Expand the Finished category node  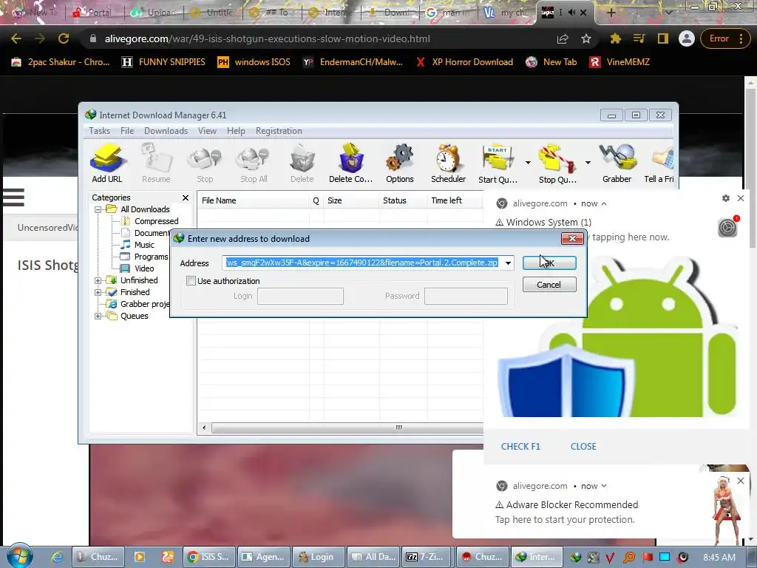pos(98,292)
